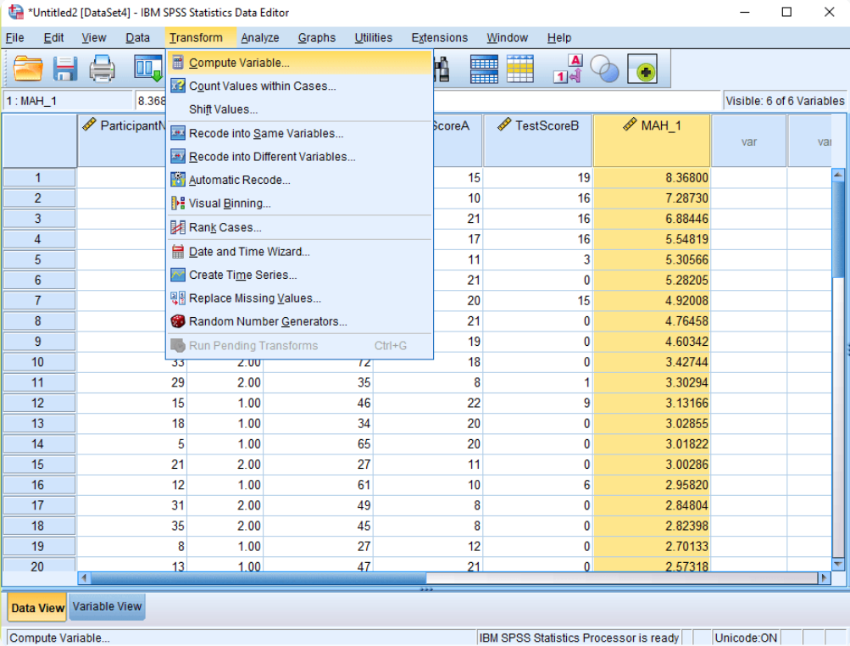Click the cell name box showing 1 : MAH_1
Screen dimensions: 850x646
click(68, 101)
